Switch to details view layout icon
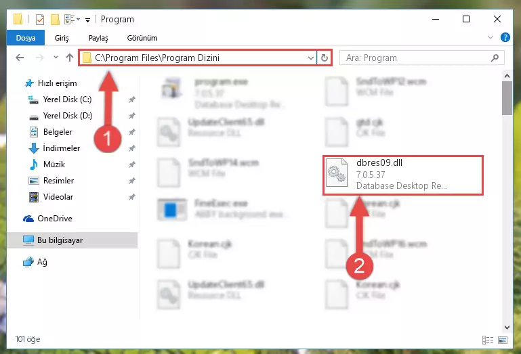521x354 pixels. (x=487, y=340)
